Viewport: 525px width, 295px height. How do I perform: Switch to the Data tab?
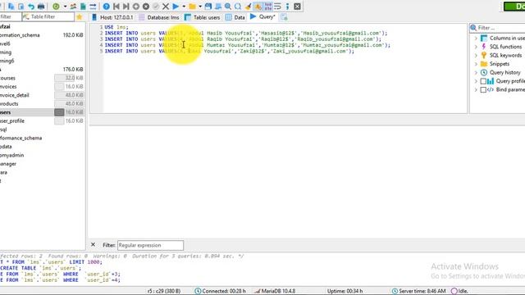point(235,17)
